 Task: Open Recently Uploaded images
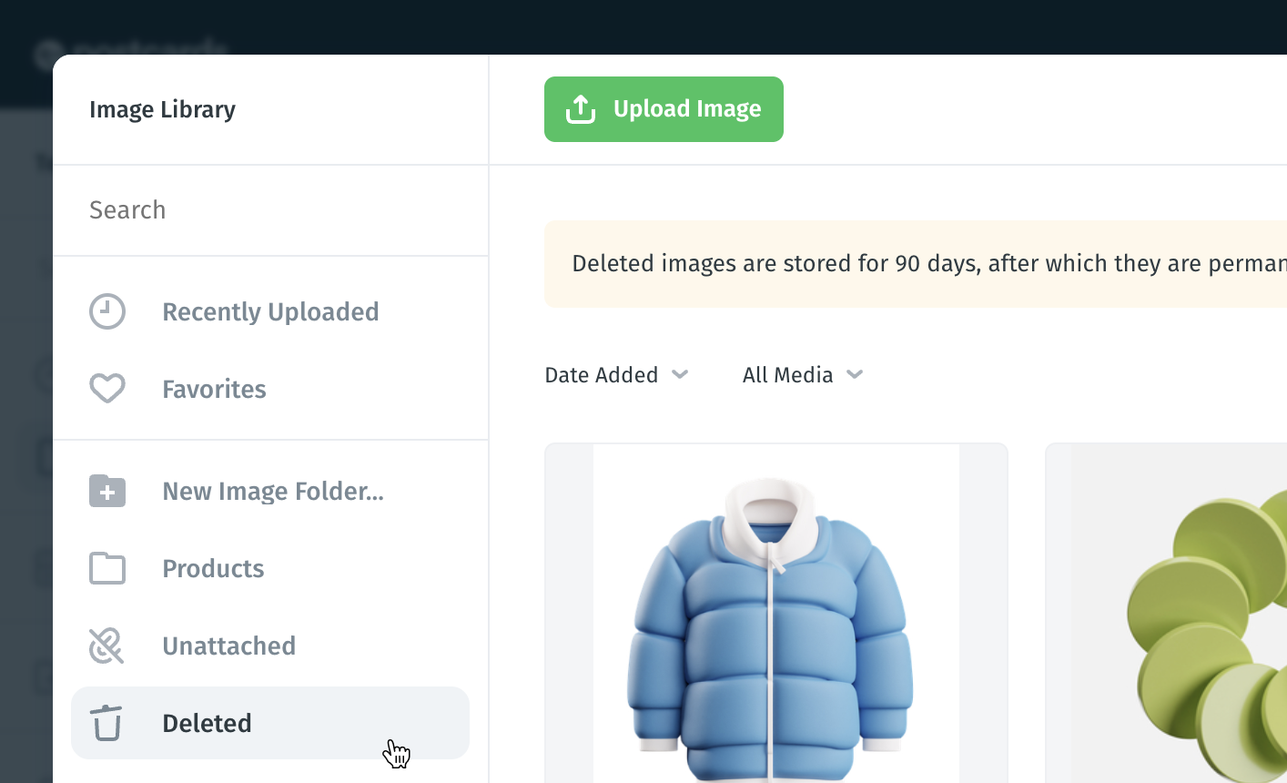click(270, 311)
